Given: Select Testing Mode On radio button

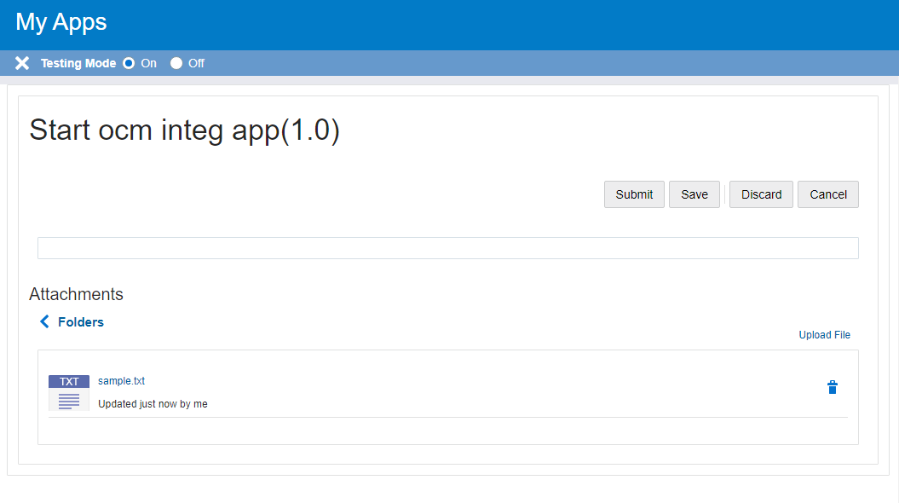Looking at the screenshot, I should point(129,63).
